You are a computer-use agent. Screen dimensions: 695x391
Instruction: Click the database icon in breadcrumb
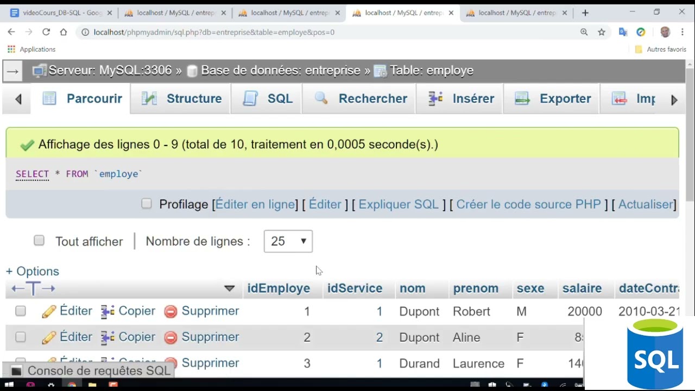[x=192, y=71]
